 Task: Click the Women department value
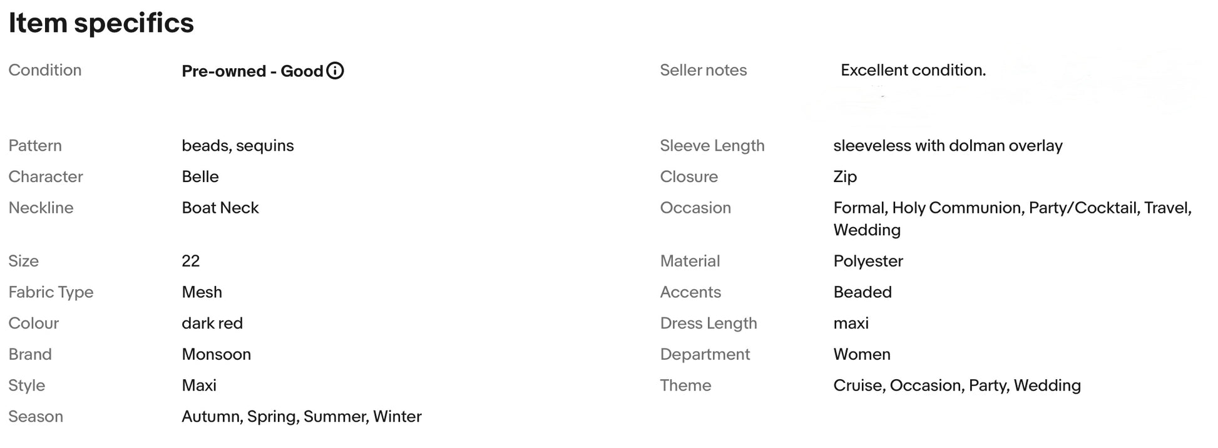[861, 354]
